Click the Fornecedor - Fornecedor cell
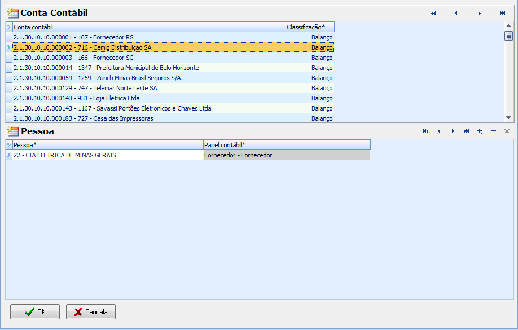518x330 pixels. point(287,155)
